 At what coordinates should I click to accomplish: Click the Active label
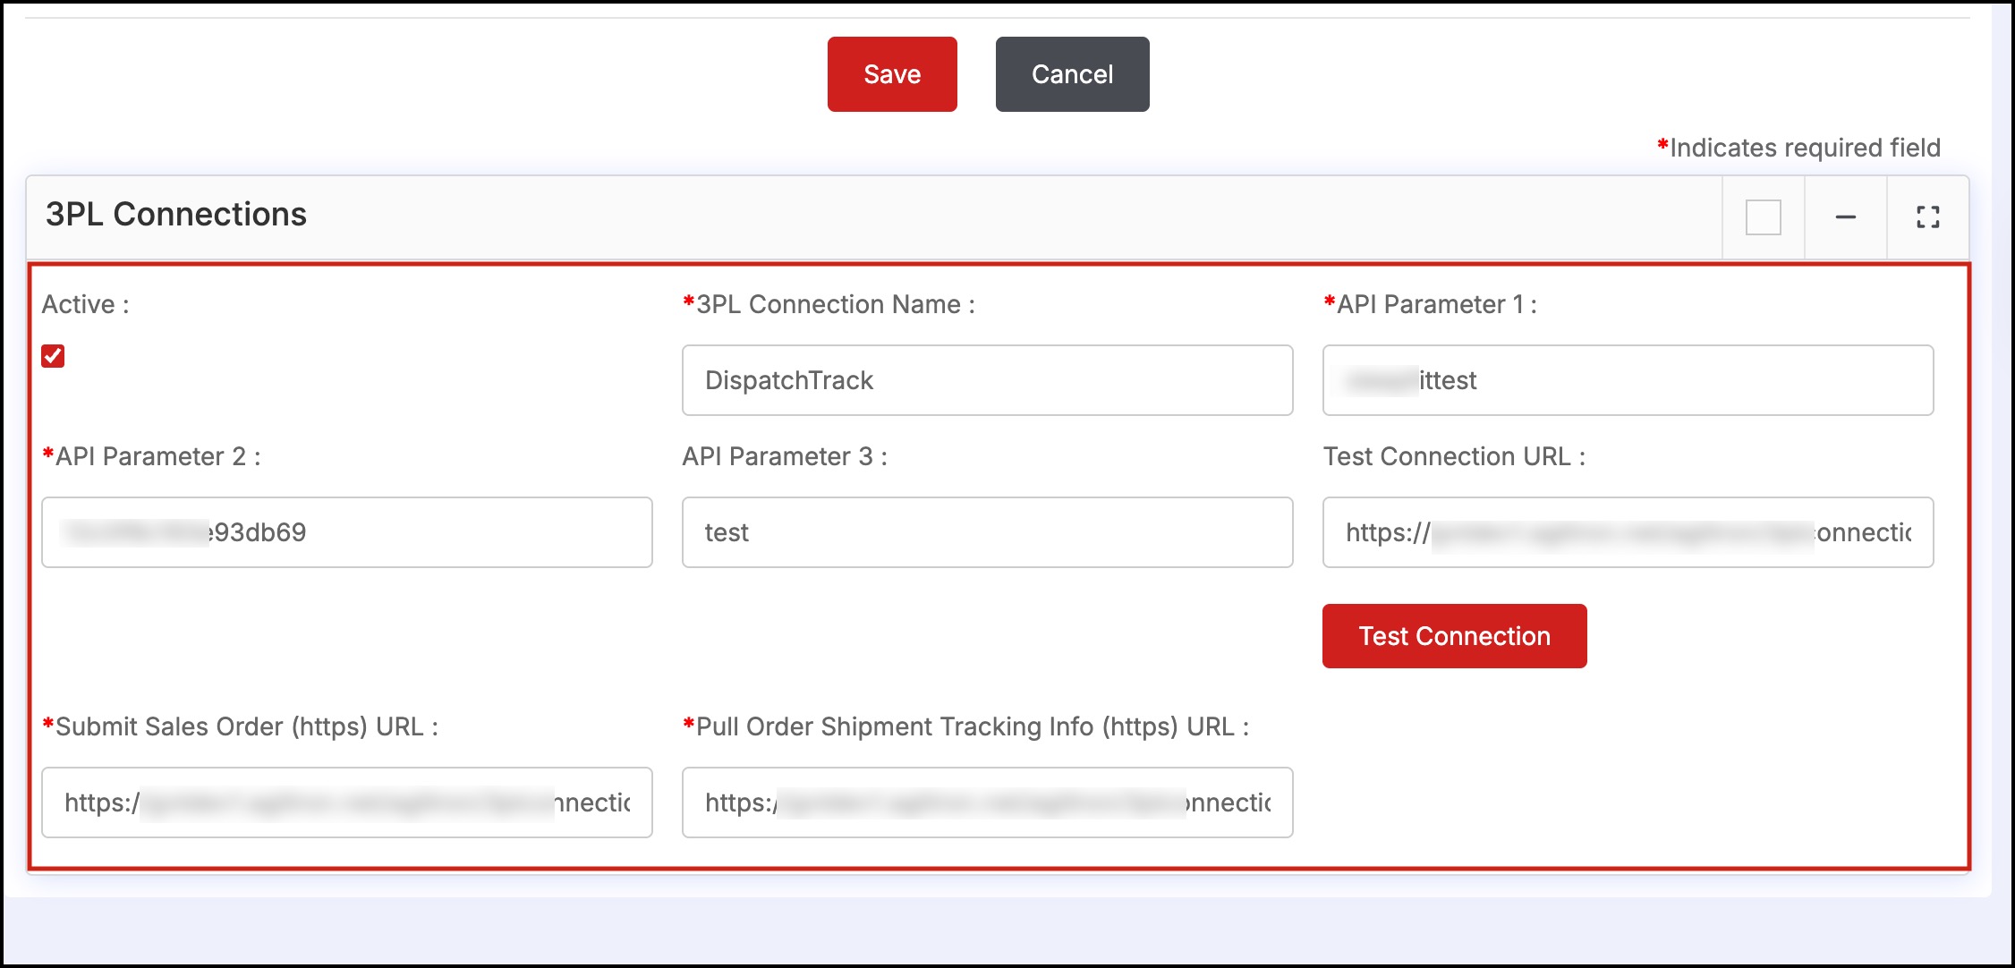[x=85, y=305]
